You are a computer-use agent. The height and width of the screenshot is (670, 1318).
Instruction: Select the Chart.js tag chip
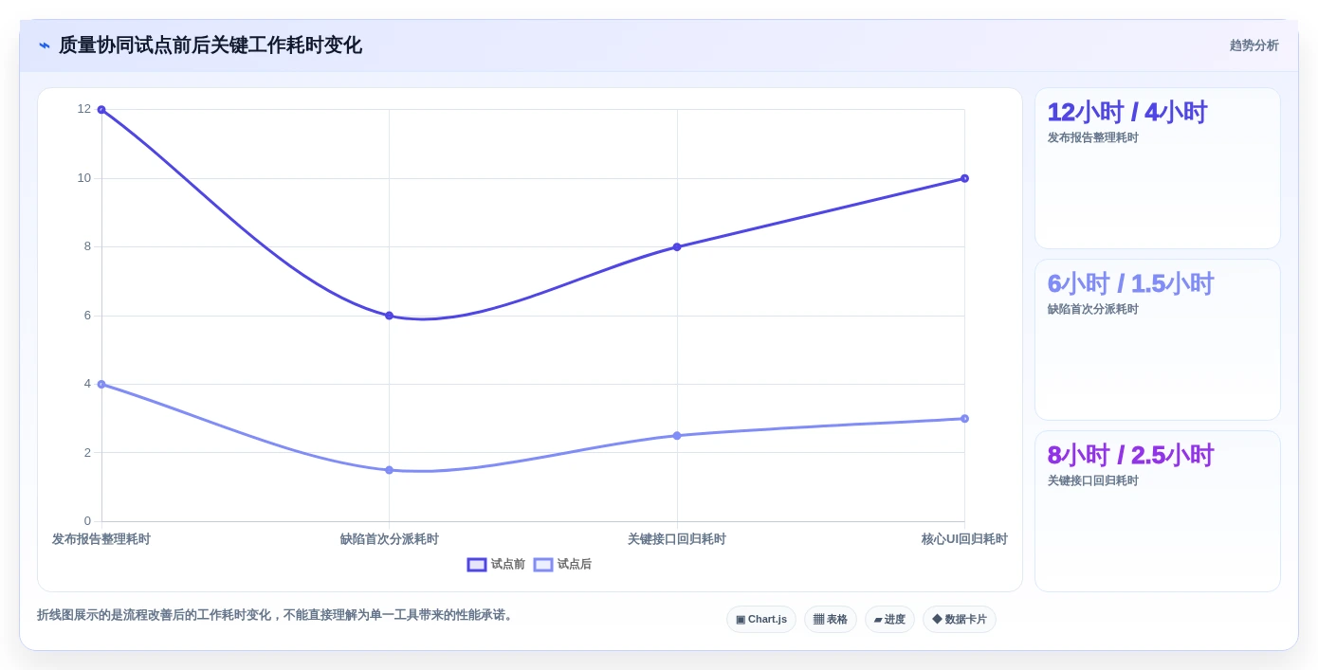[x=761, y=620]
